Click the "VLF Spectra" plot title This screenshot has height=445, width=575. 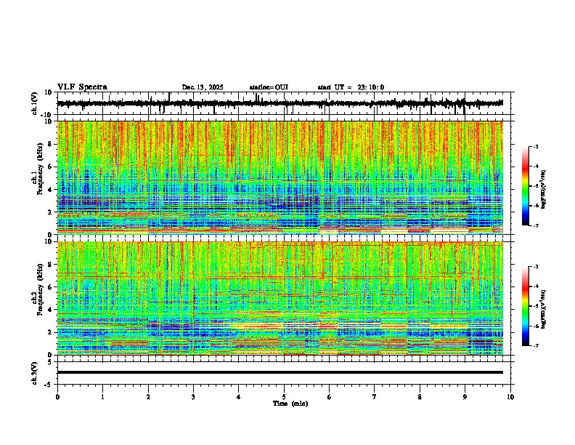tap(82, 87)
